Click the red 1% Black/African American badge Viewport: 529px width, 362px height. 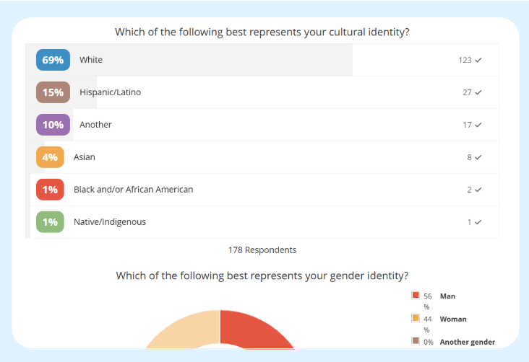point(50,190)
